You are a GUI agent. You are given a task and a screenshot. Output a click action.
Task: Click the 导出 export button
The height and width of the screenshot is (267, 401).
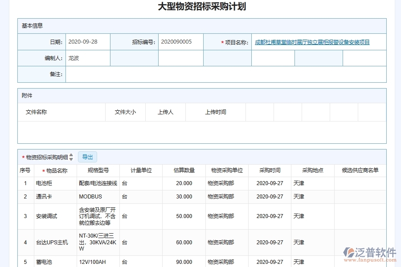click(87, 157)
